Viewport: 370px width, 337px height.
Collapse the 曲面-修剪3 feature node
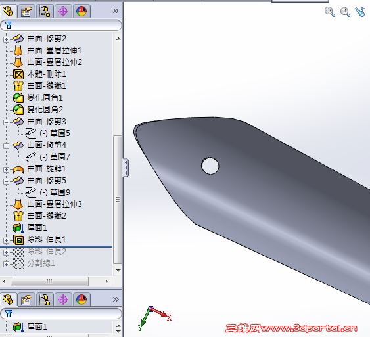6,122
